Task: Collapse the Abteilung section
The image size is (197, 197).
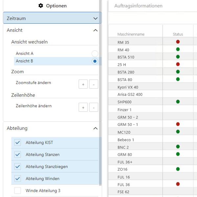Action: coord(95,128)
